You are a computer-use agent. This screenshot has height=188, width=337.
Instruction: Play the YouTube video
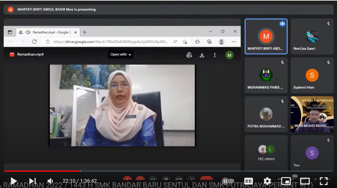click(14, 181)
